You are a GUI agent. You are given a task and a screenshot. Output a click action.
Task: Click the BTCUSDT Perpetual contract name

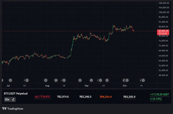(x=16, y=94)
